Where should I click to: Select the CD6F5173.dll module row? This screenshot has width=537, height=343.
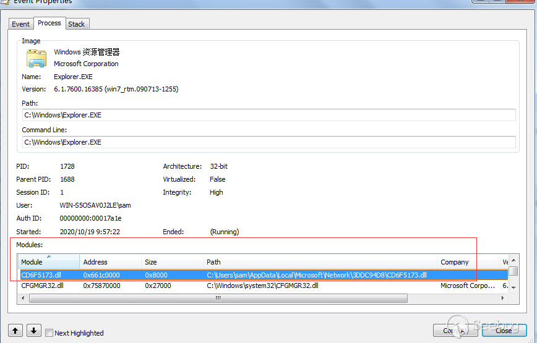pos(263,275)
